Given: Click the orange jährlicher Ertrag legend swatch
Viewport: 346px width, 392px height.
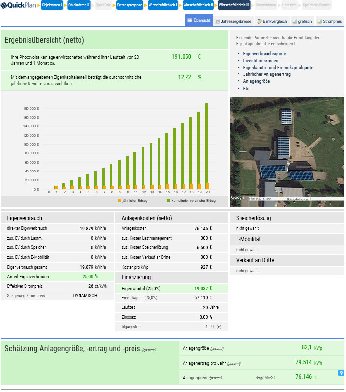Looking at the screenshot, I should (x=119, y=201).
